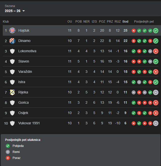Click Osijek's latest circled loss icon
161x166 pixels.
pyautogui.click(x=156, y=113)
